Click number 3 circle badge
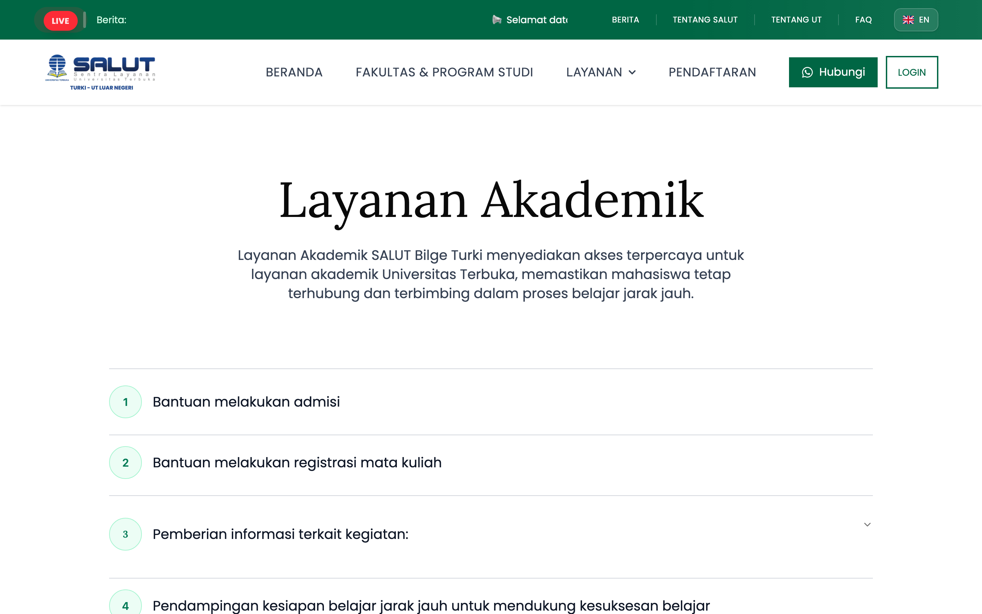This screenshot has height=614, width=982. point(125,534)
